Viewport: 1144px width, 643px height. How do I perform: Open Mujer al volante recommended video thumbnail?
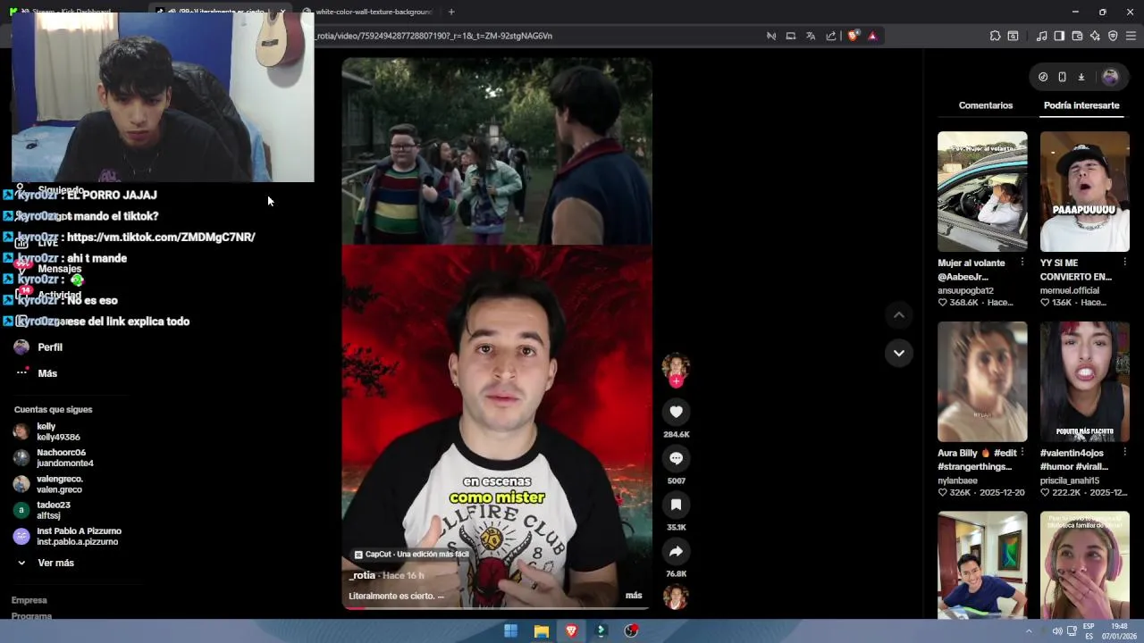point(982,191)
